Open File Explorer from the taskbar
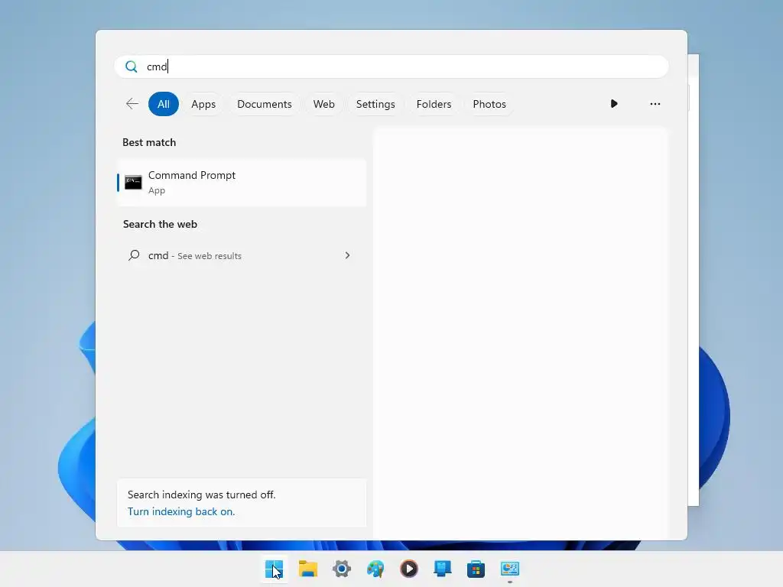The image size is (783, 587). tap(308, 569)
